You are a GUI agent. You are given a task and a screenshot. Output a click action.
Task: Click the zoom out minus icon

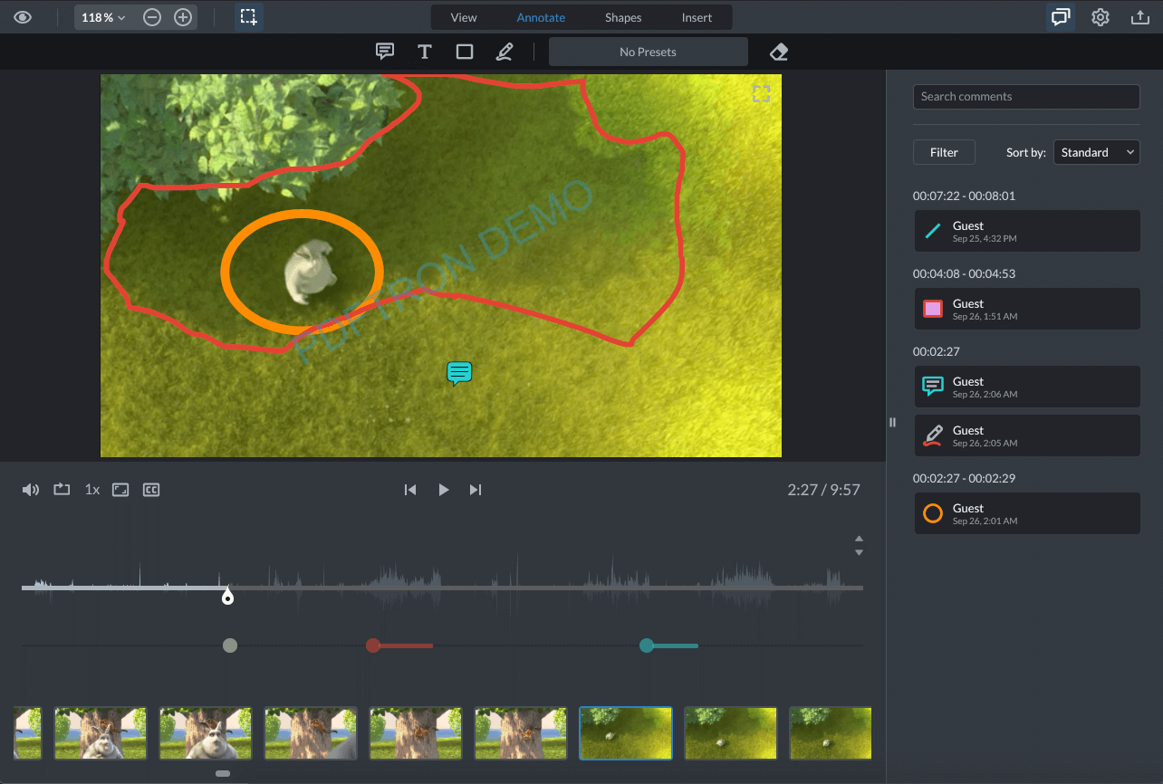tap(152, 17)
